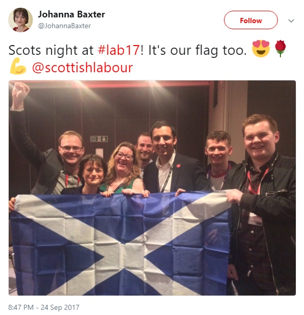Expand the tweet options chevron
Viewport: 304px width, 315px height.
coord(291,20)
